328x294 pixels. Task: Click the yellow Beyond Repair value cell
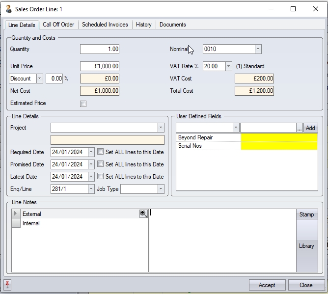(x=279, y=137)
